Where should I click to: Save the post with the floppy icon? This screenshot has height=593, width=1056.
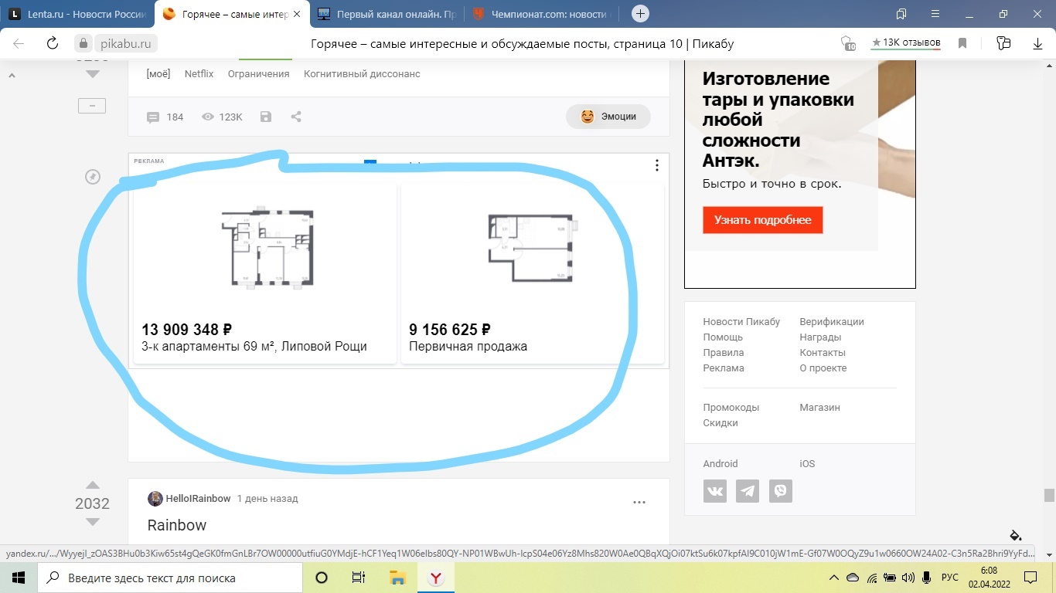click(x=266, y=117)
